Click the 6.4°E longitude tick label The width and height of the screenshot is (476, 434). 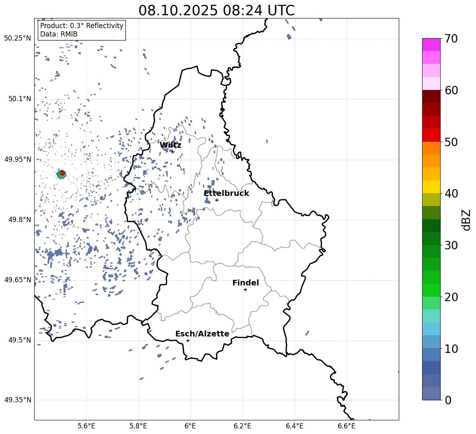coord(295,426)
